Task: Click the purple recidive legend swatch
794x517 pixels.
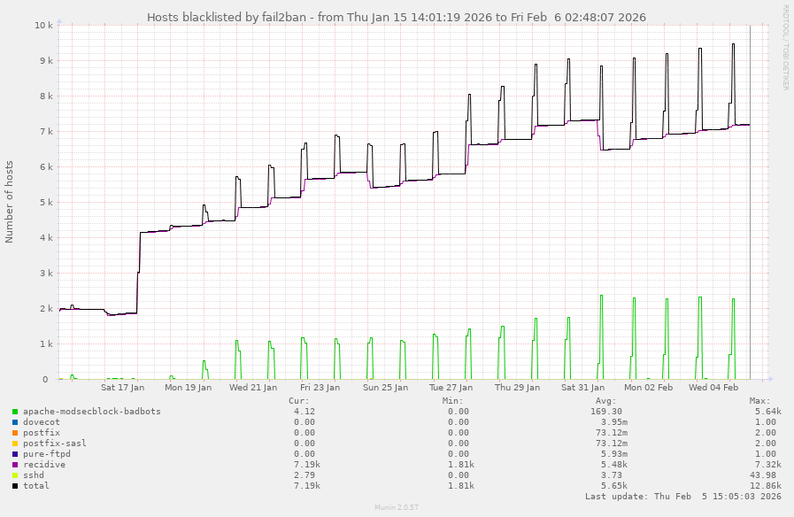Action: [15, 465]
